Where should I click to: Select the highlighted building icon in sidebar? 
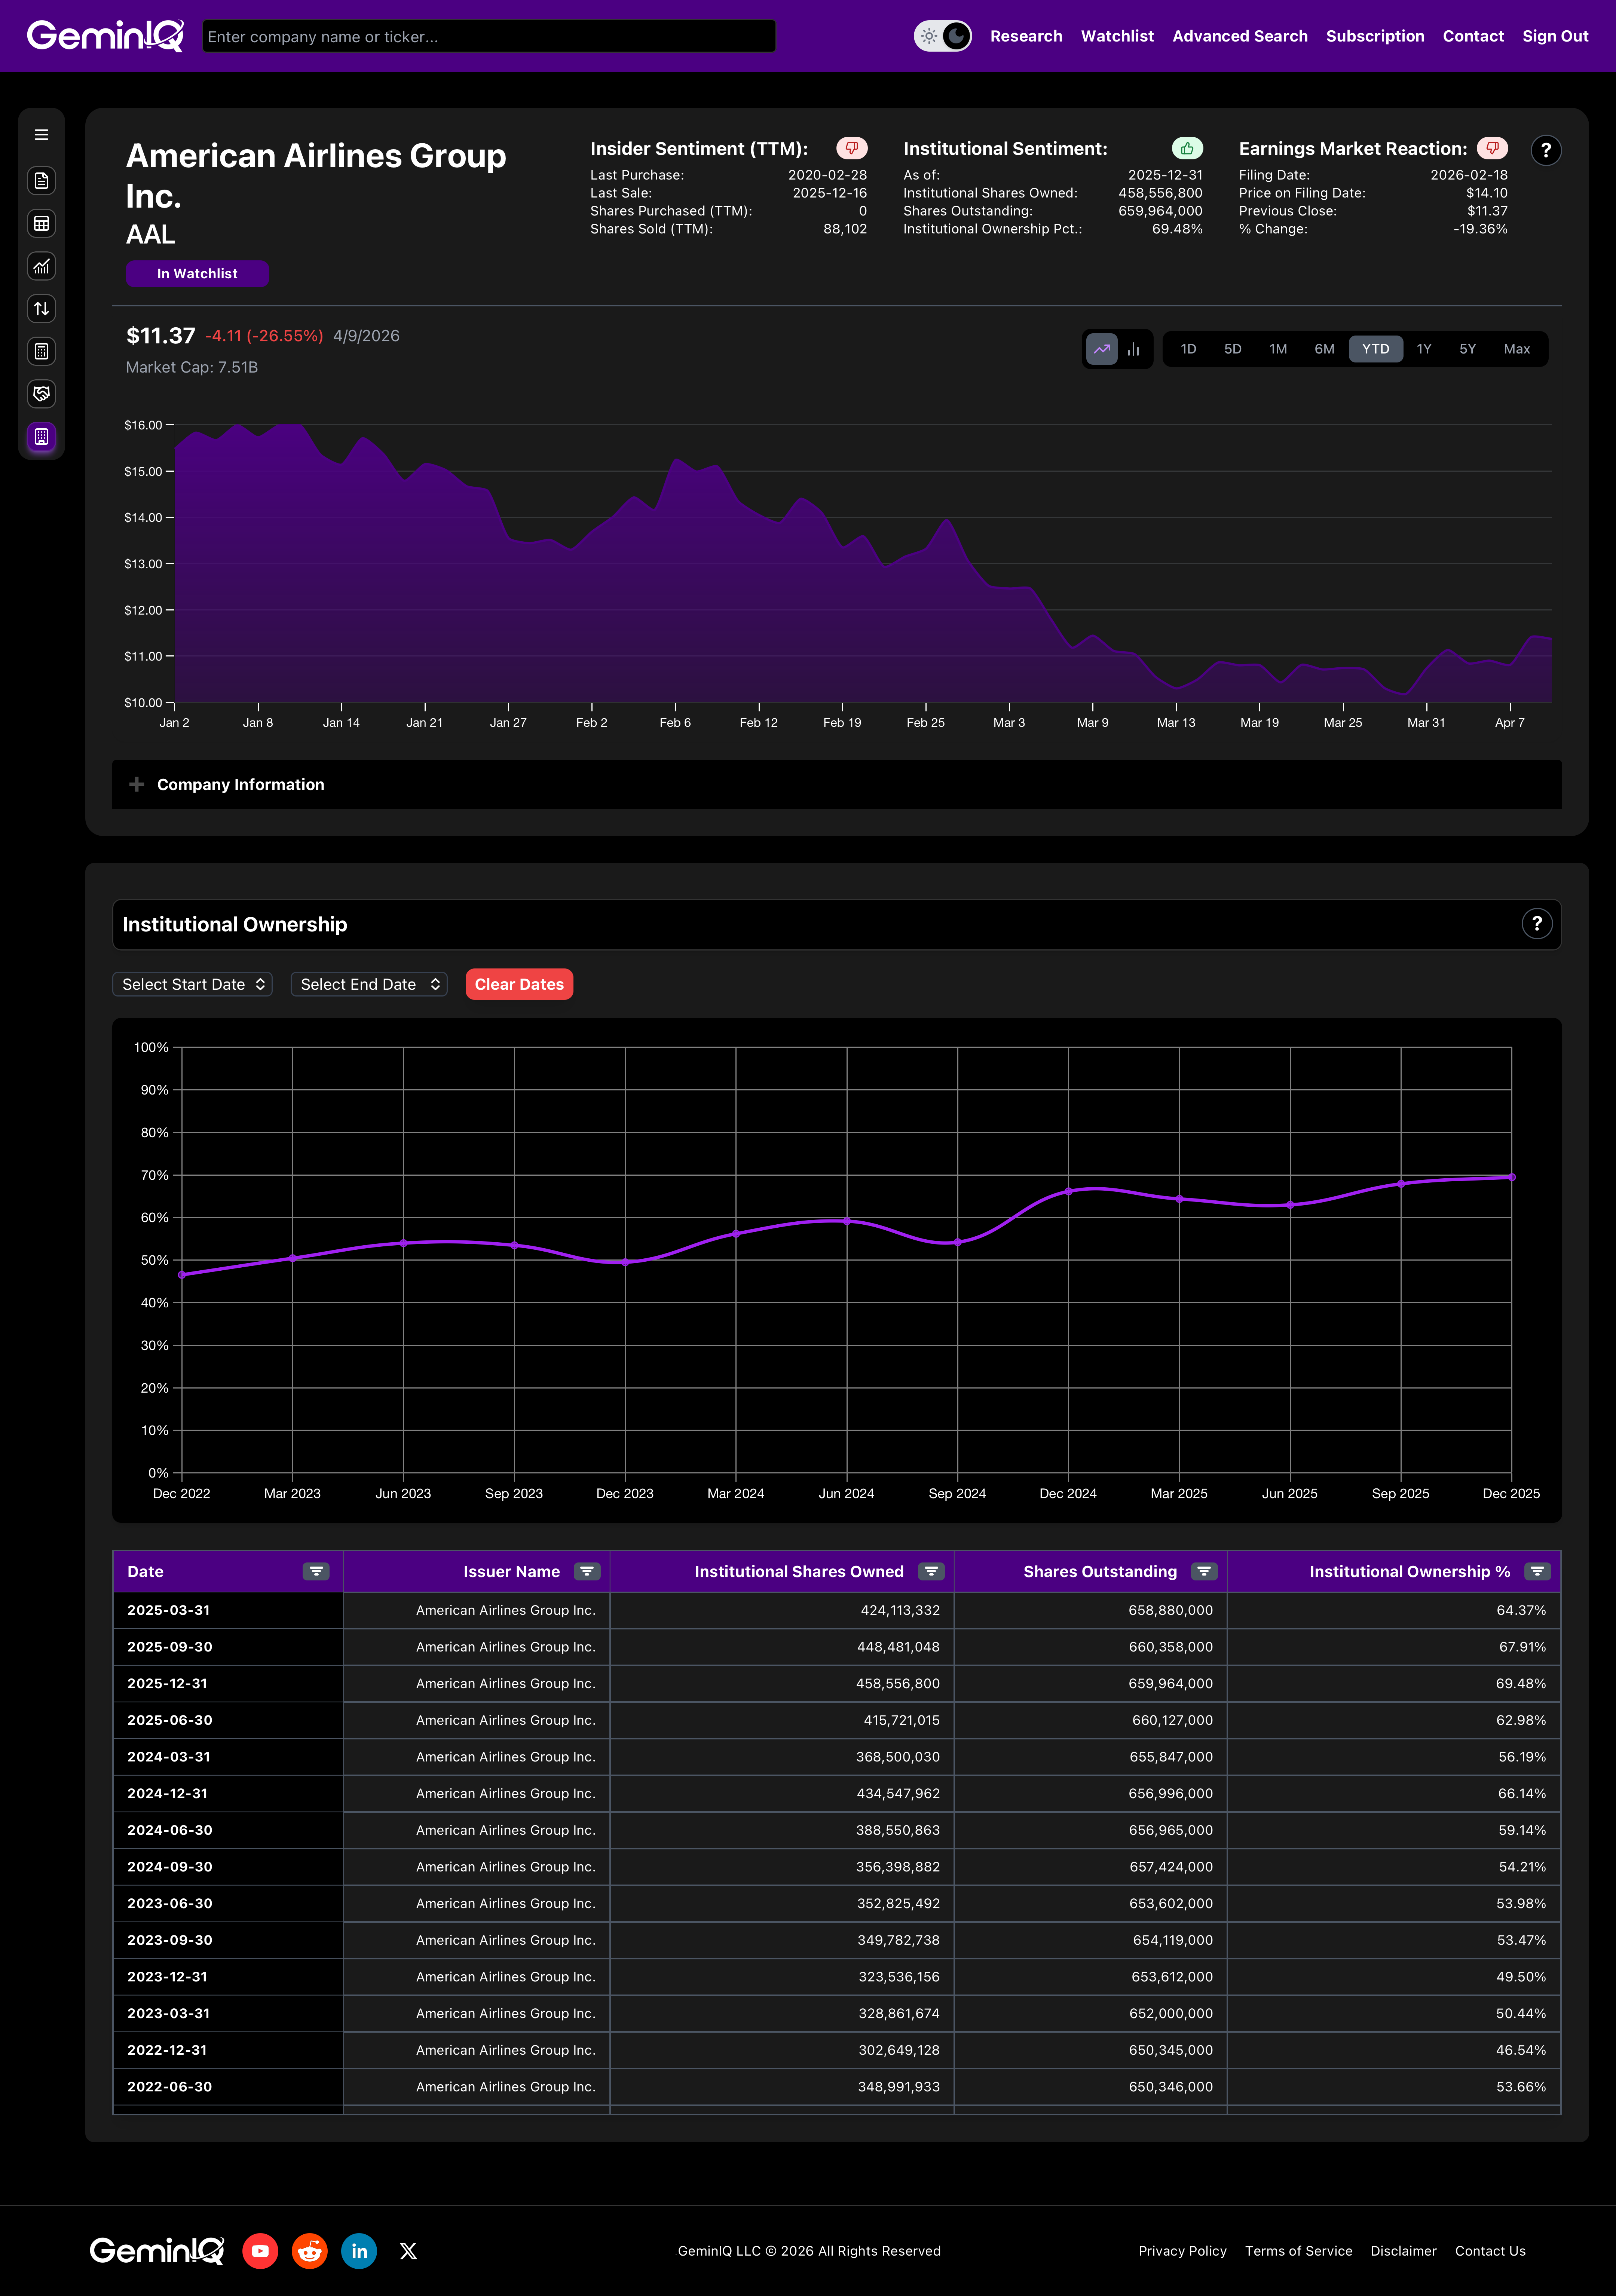tap(41, 437)
